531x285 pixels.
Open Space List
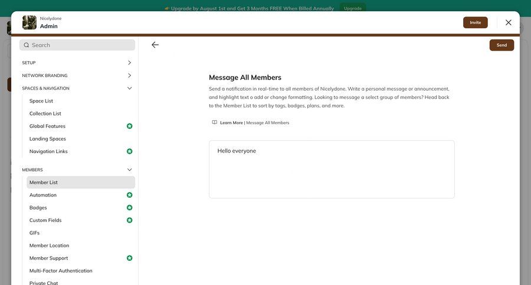coord(41,101)
